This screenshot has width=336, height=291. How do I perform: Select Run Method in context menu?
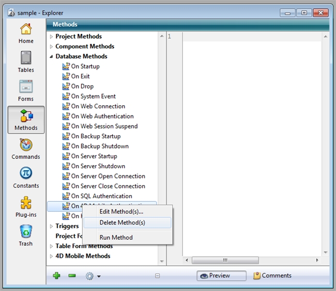[116, 237]
